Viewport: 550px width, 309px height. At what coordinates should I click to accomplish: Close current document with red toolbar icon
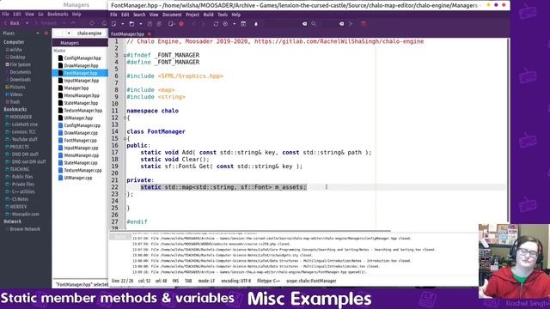[181, 24]
